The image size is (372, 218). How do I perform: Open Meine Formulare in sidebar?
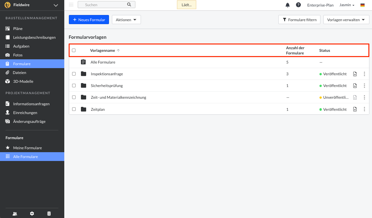[27, 148]
